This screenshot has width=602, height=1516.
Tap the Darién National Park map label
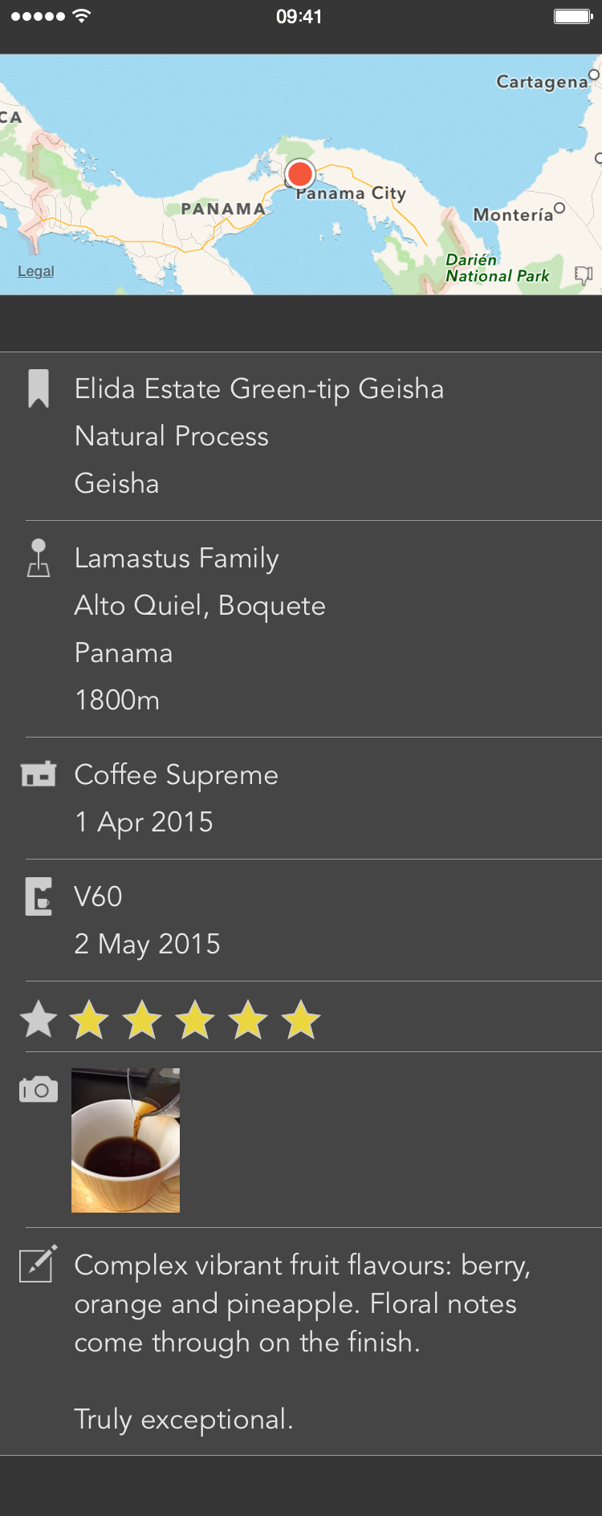coord(497,268)
